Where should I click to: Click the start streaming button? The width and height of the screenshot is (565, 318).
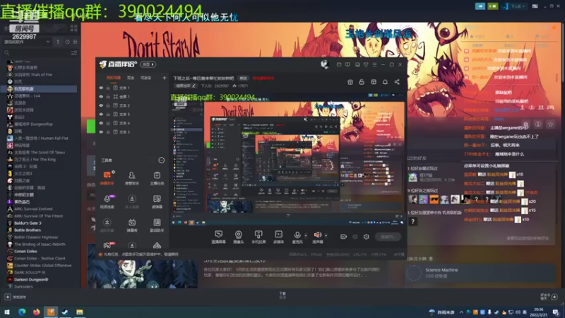tap(388, 237)
